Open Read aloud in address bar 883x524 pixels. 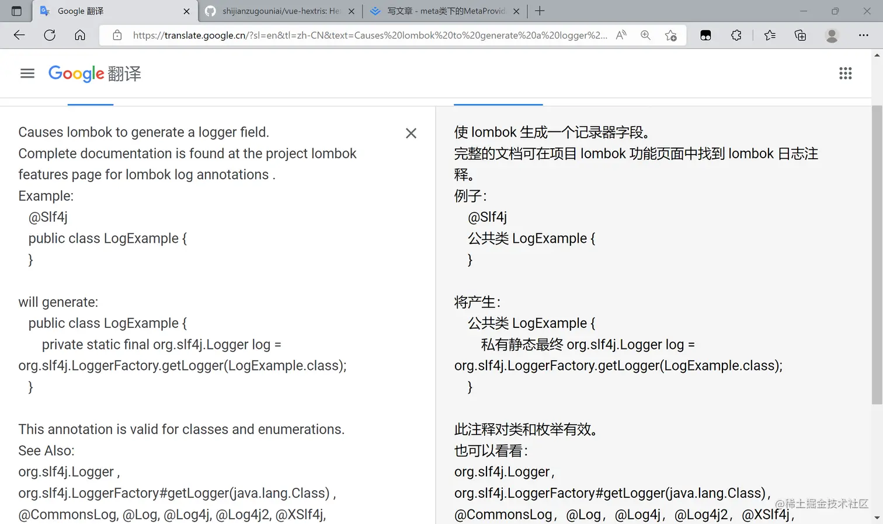[621, 35]
